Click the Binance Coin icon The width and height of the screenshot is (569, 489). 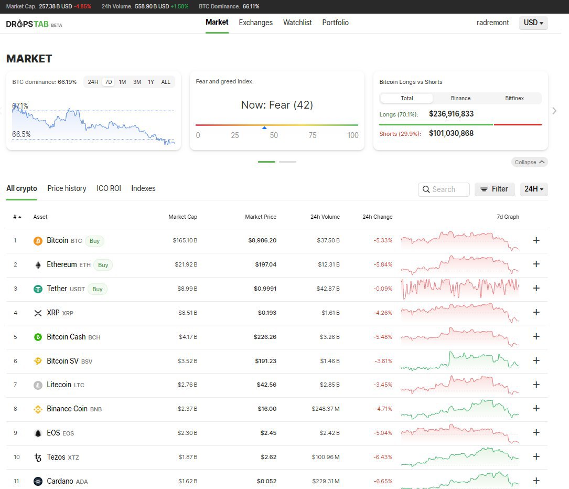tap(38, 409)
